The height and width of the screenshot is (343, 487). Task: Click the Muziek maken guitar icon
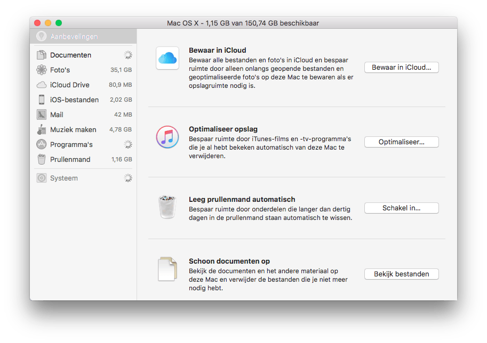coord(41,129)
